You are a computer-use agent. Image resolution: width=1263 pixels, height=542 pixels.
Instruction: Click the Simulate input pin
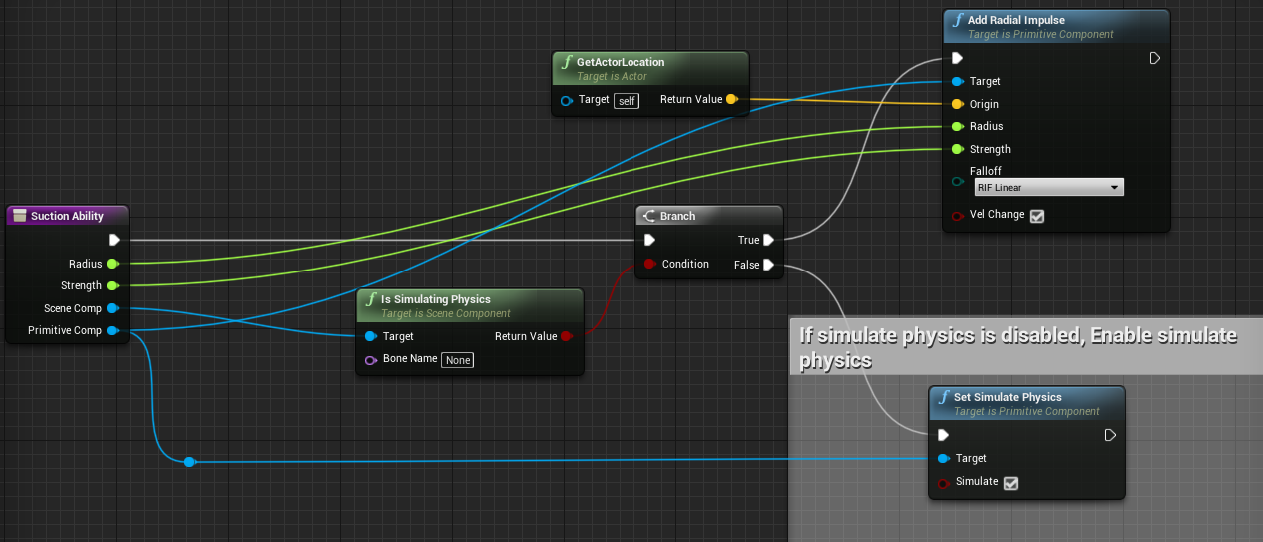(x=943, y=482)
